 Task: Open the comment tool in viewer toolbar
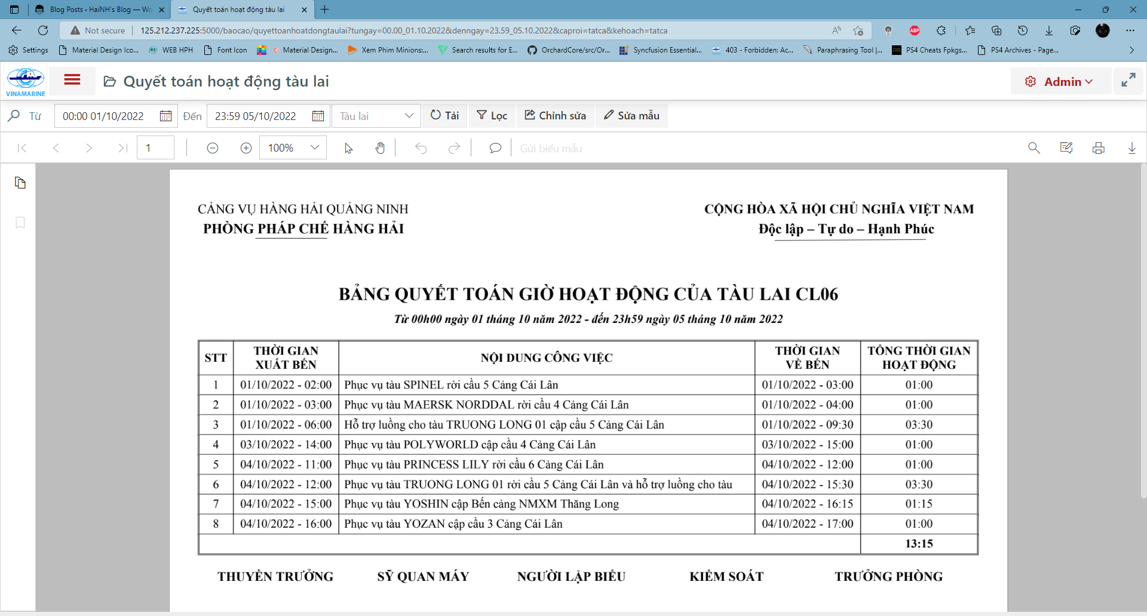coord(495,148)
